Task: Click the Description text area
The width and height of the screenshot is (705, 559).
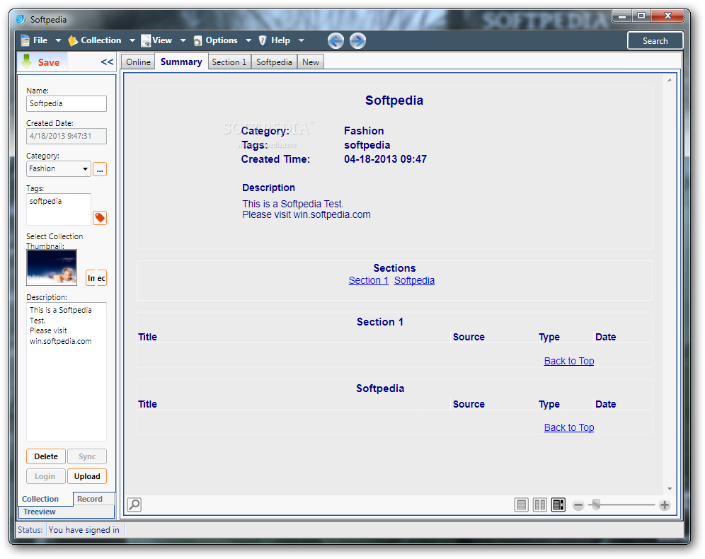Action: coord(67,371)
